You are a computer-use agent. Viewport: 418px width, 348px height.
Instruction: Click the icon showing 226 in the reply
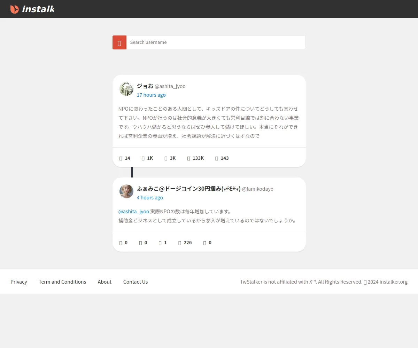pos(180,243)
